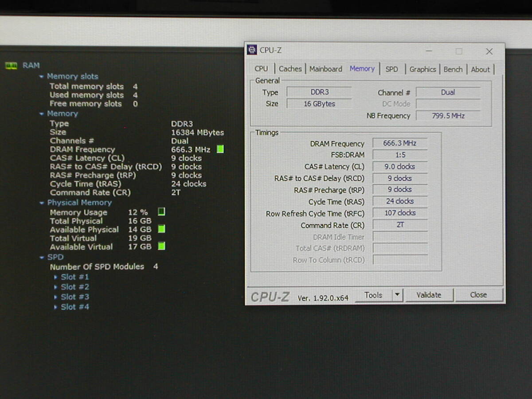
Task: Click 'Number Of SPD Modules' row
Action: pyautogui.click(x=104, y=267)
